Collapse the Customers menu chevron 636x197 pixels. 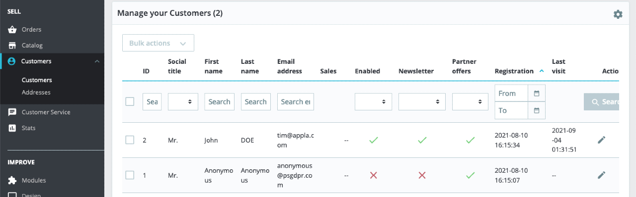pyautogui.click(x=97, y=61)
